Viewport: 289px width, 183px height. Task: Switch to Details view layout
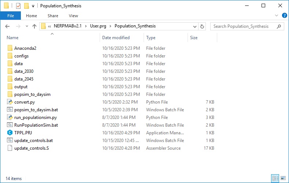coord(275,179)
